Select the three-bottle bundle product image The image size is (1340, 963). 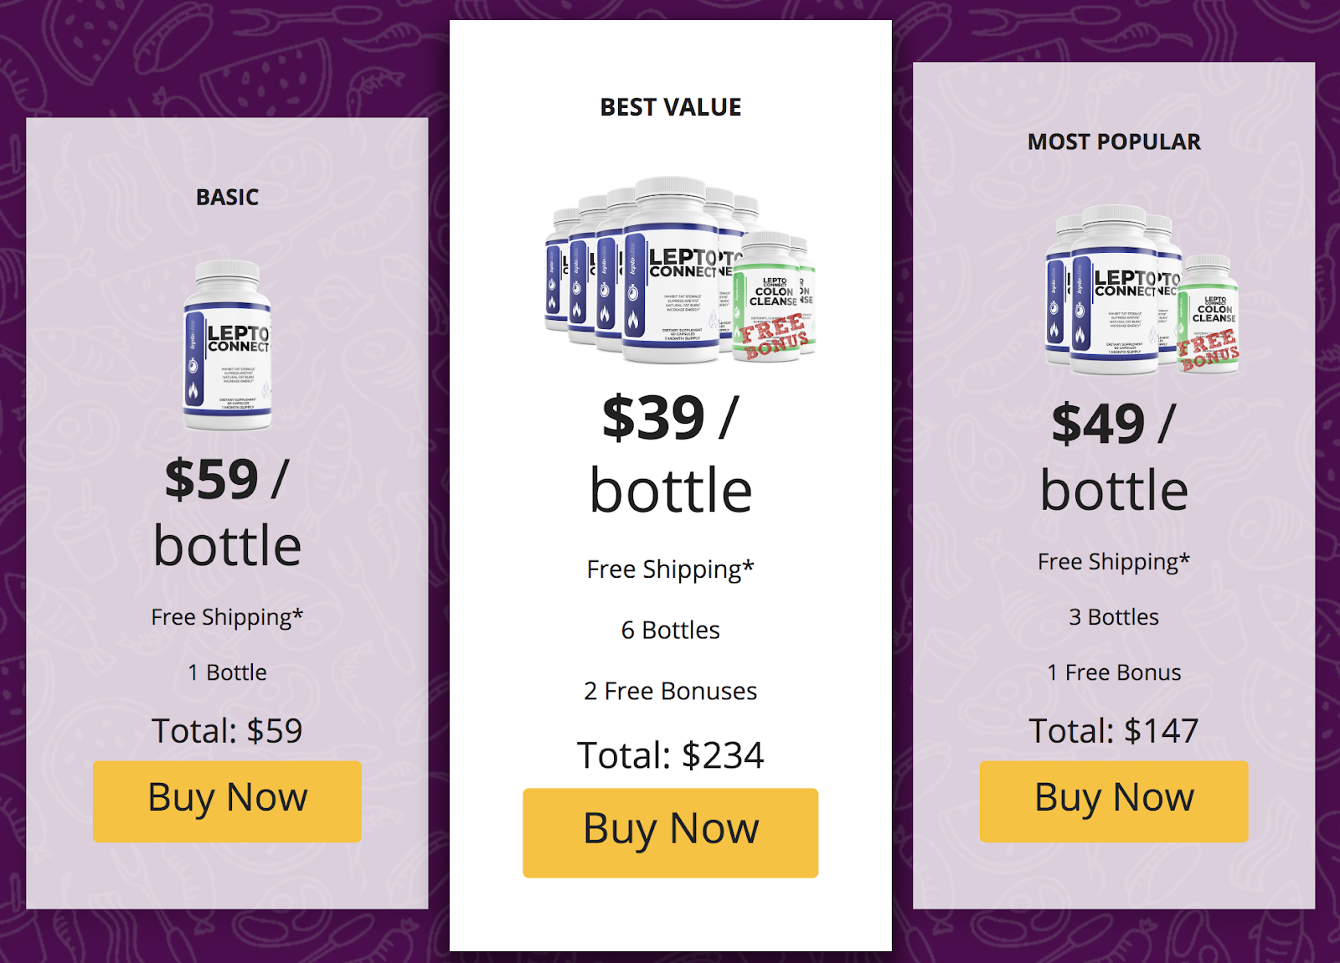tap(1142, 289)
